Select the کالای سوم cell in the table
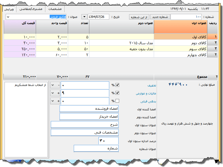Screen dimensions: 223x167 coord(180,49)
